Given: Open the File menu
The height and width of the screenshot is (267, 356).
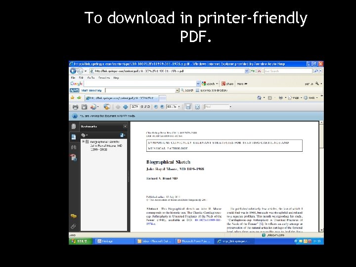Looking at the screenshot, I should pos(73,78).
